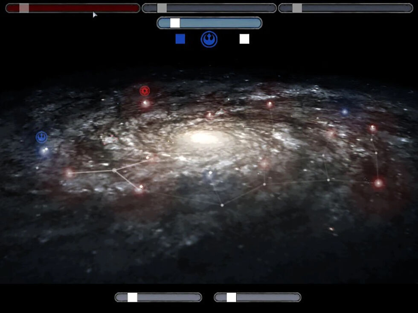Click the handle of the top middle gray slider

(162, 8)
